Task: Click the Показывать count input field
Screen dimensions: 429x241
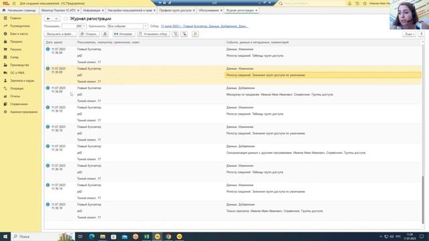Action: 72,26
